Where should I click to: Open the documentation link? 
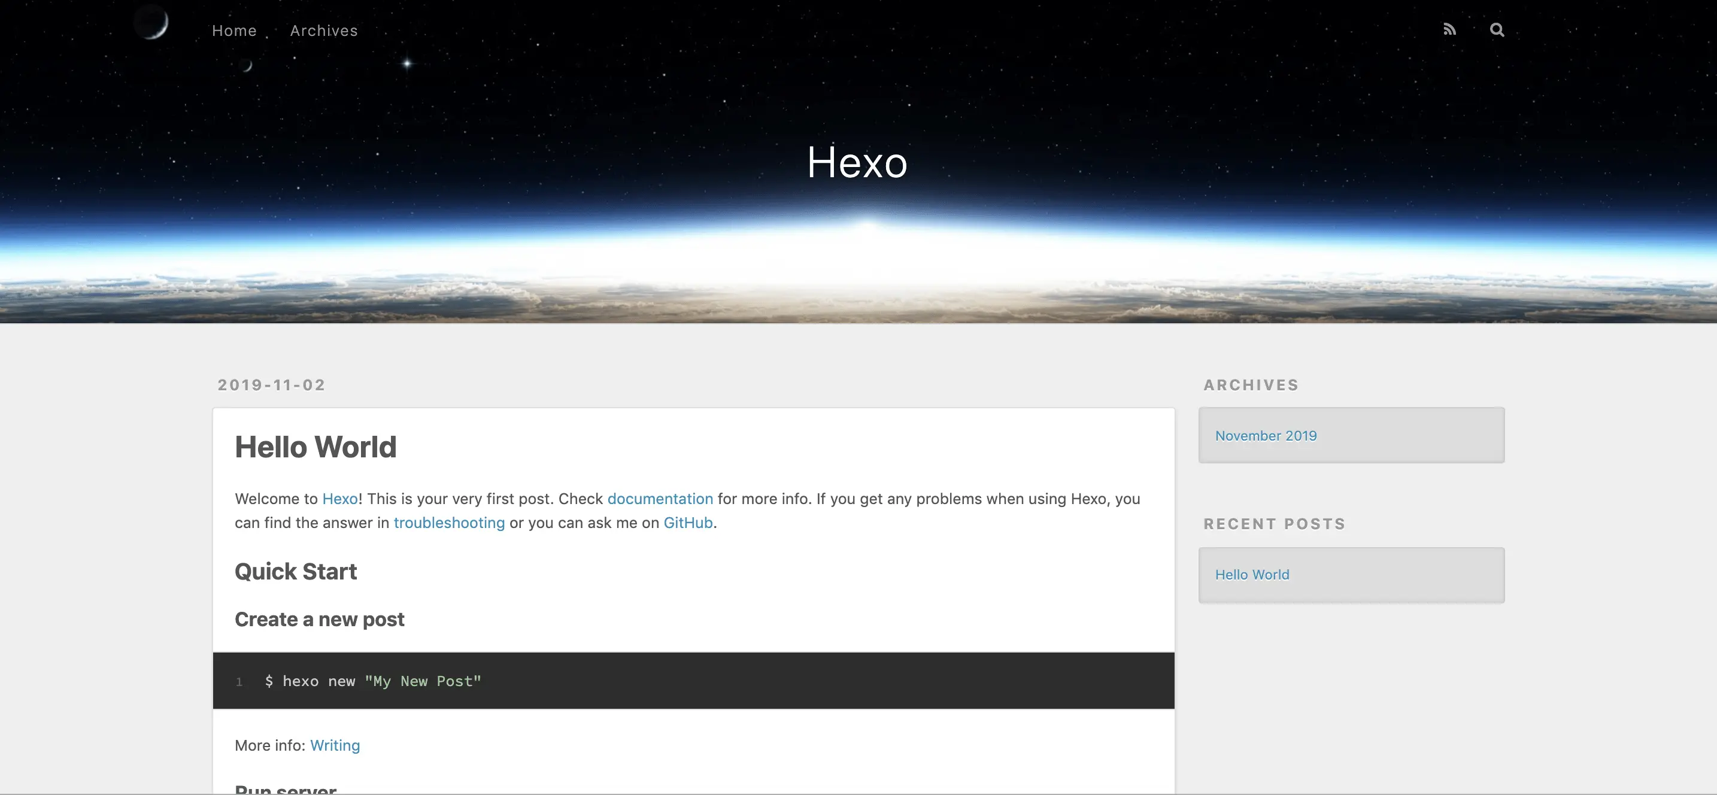[660, 499]
